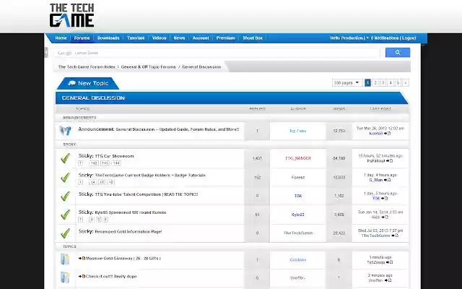Open the Shout Box menu item

253,38
